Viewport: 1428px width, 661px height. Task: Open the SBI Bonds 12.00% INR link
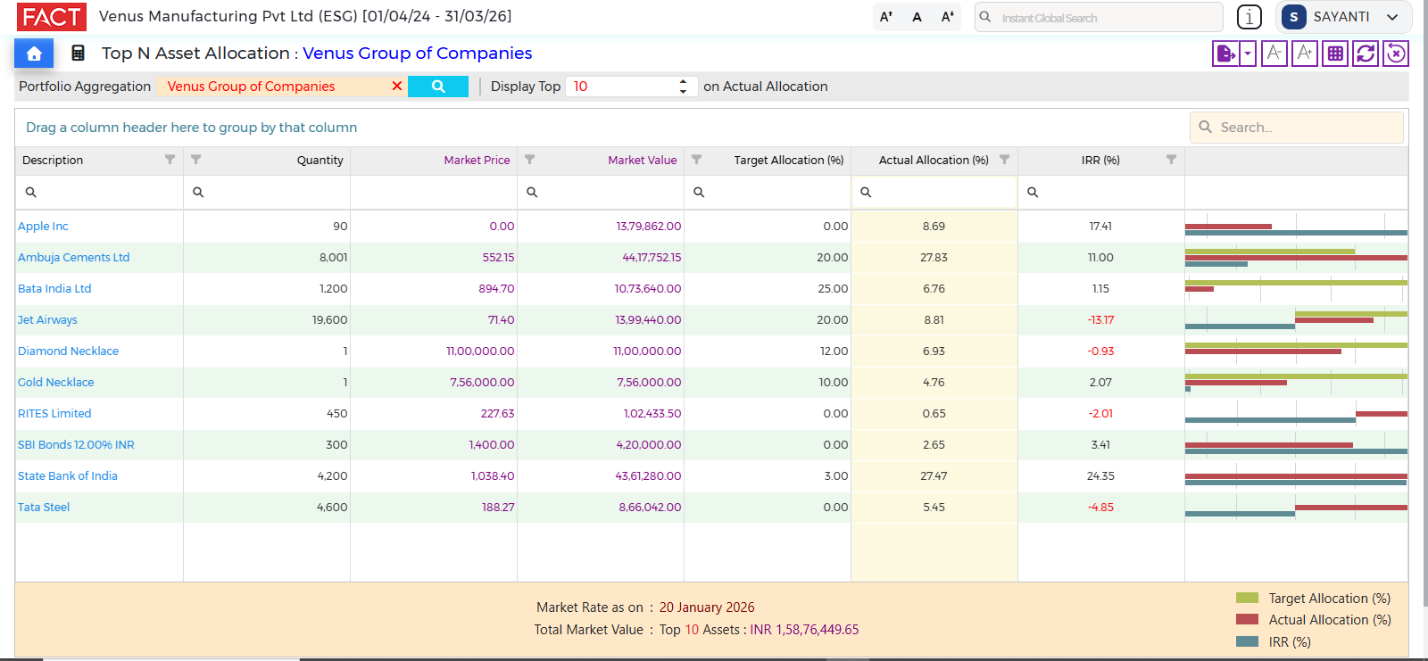76,445
